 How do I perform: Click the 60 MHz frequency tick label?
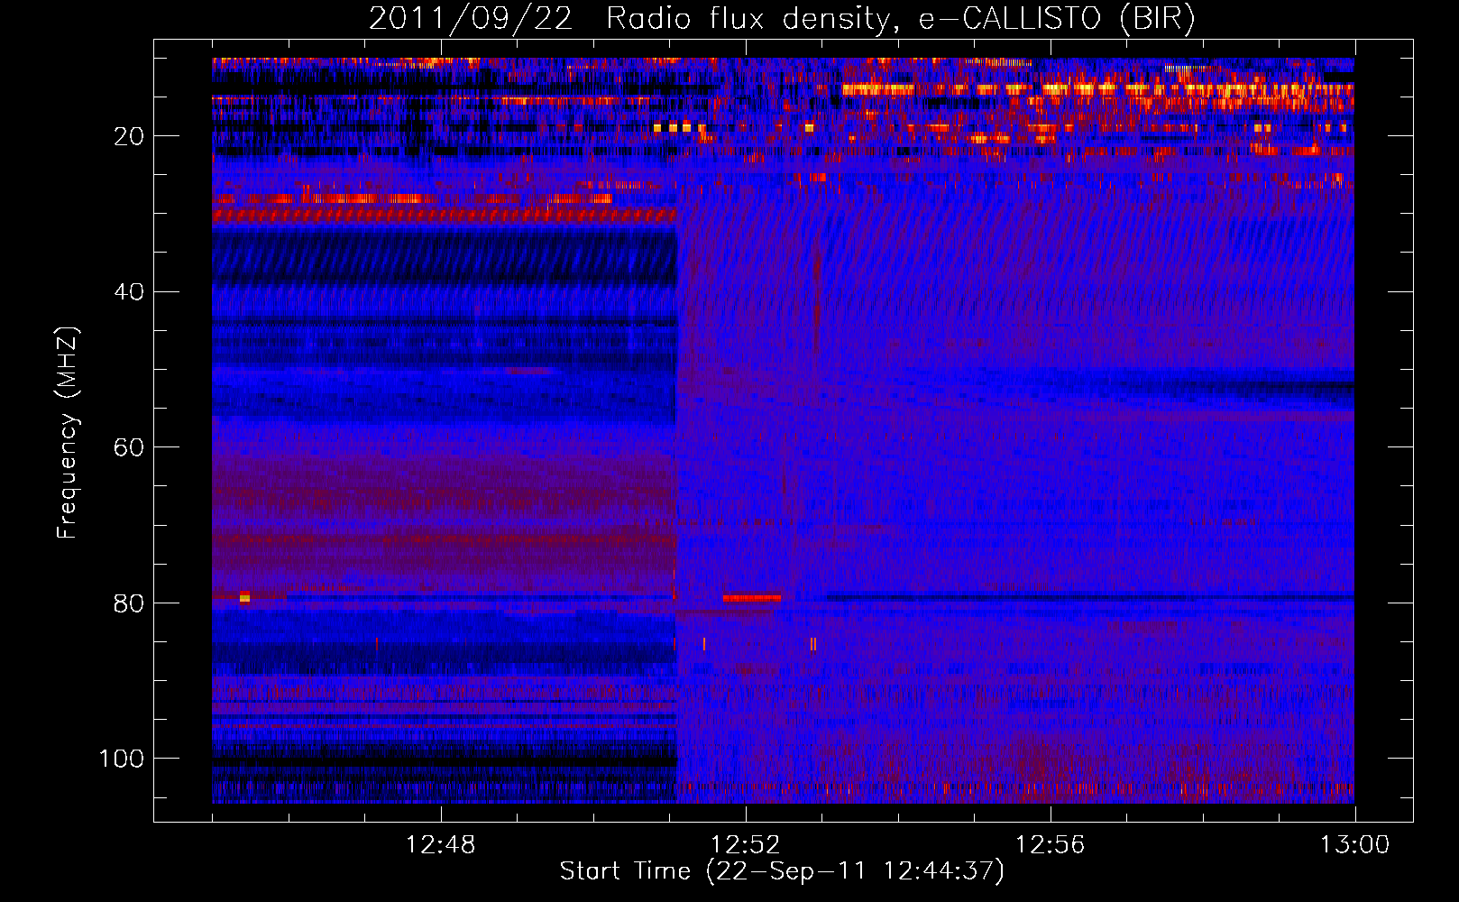pyautogui.click(x=130, y=447)
